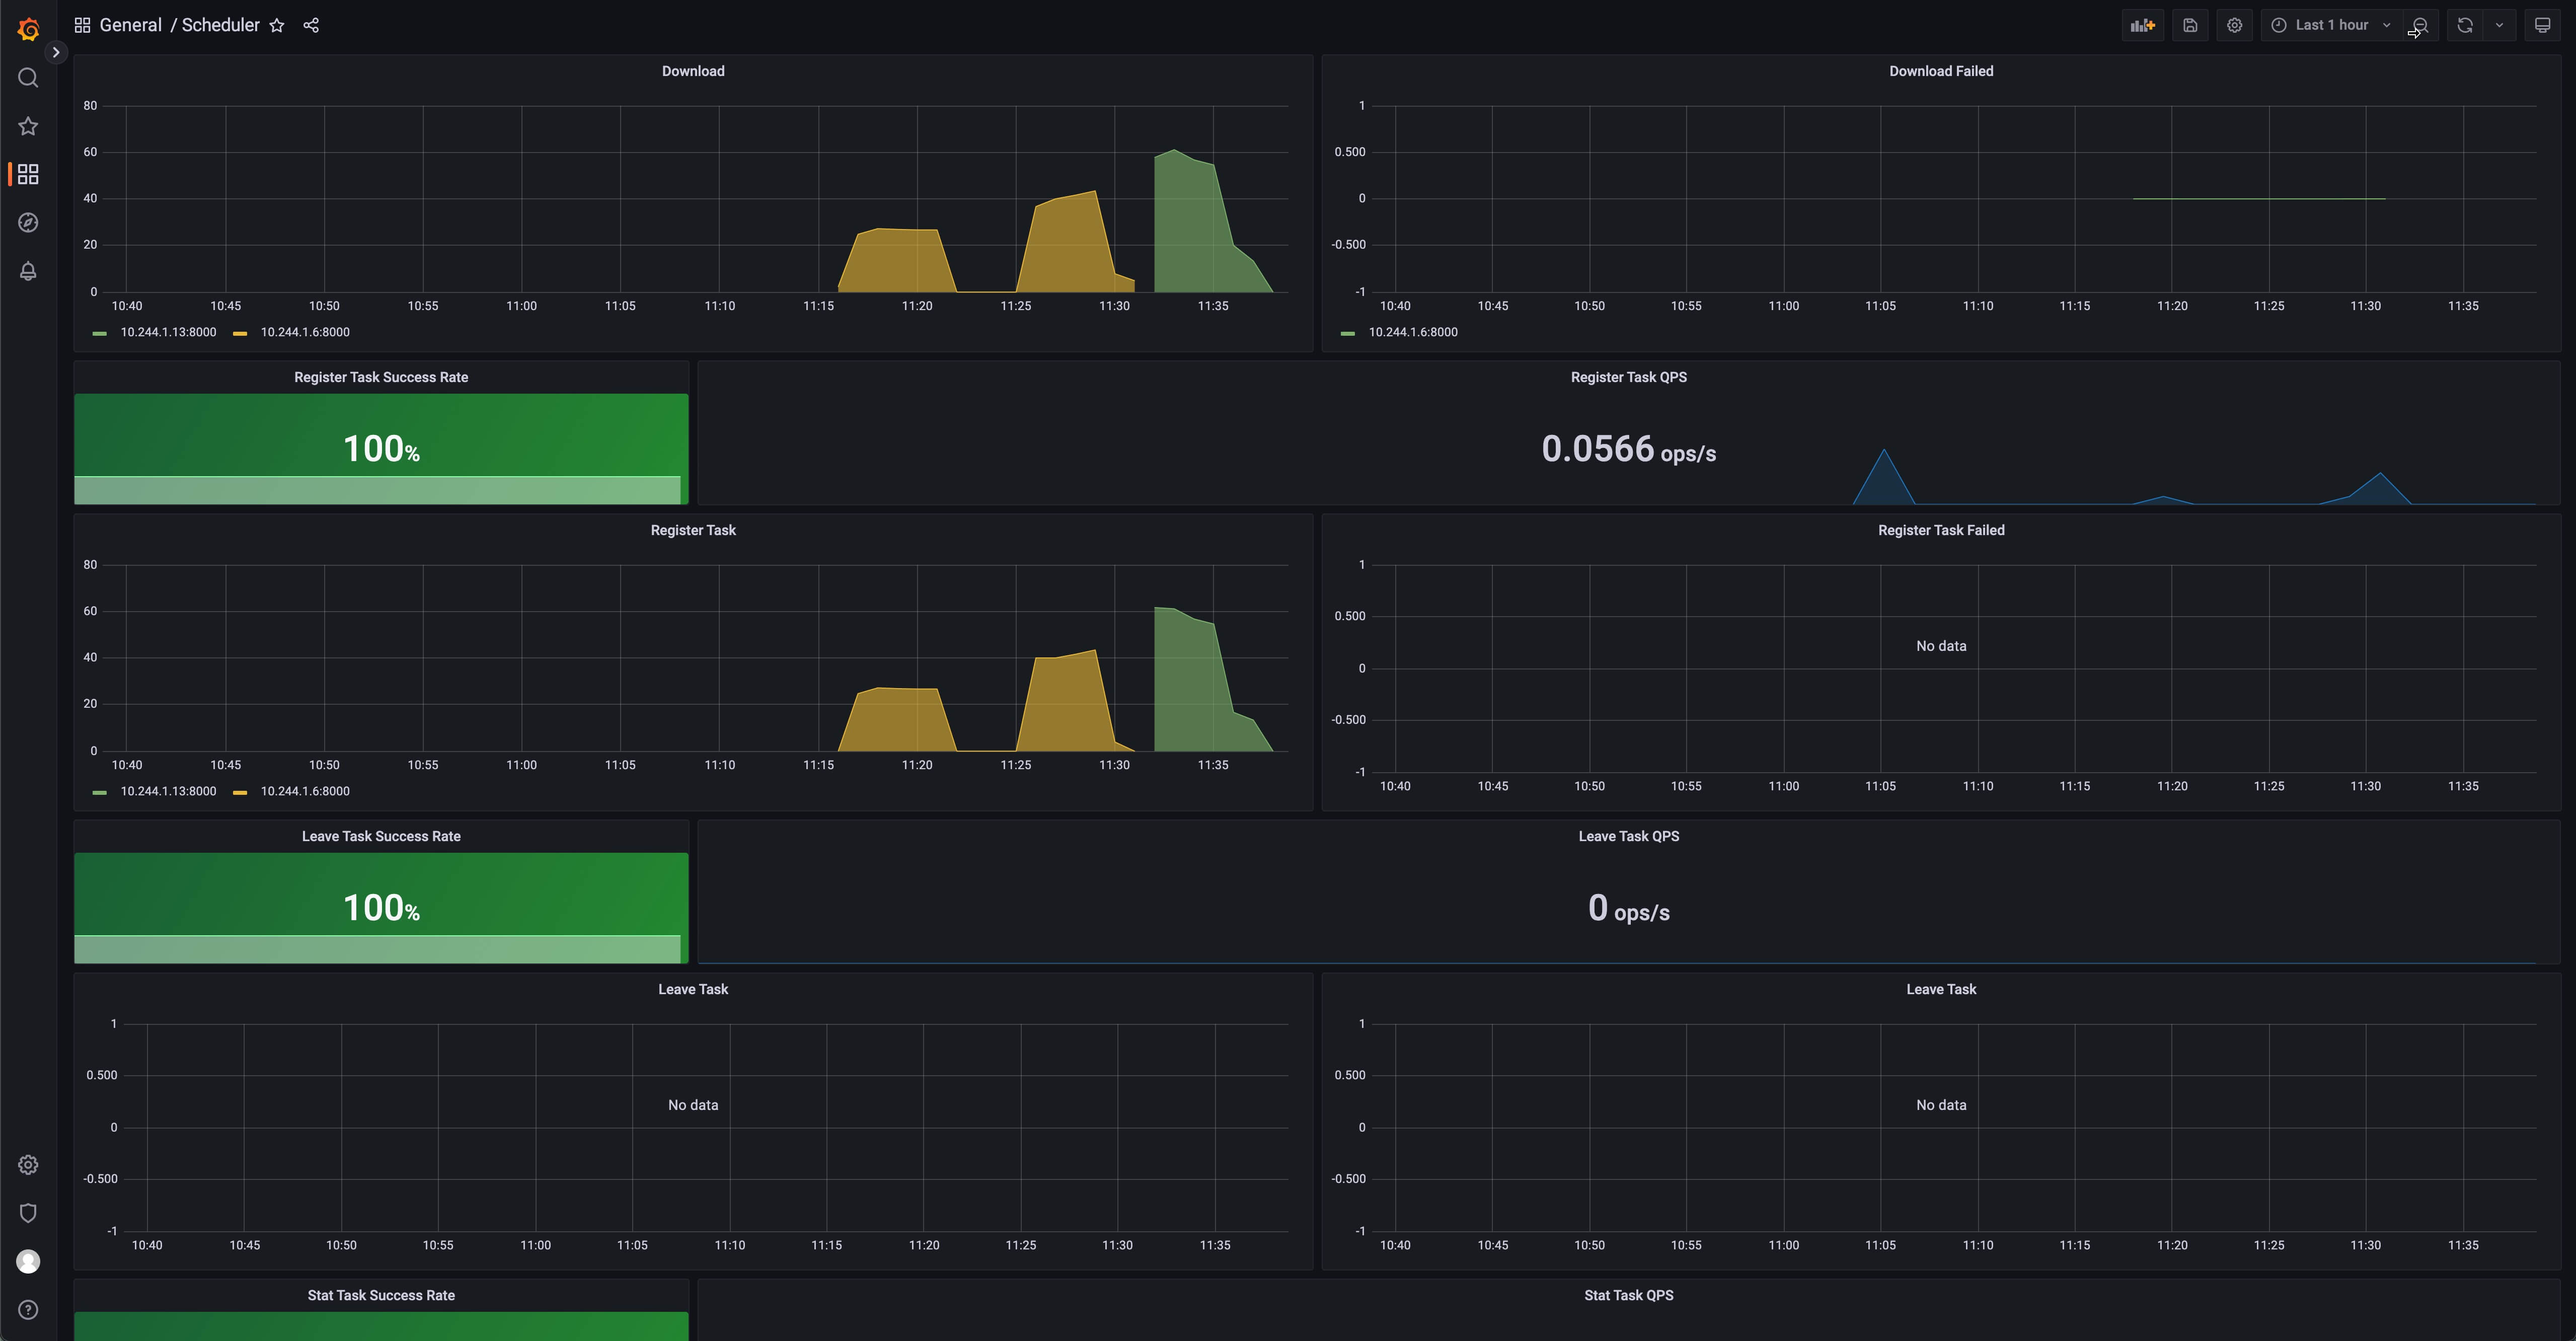Open the Explore compass icon

(28, 223)
